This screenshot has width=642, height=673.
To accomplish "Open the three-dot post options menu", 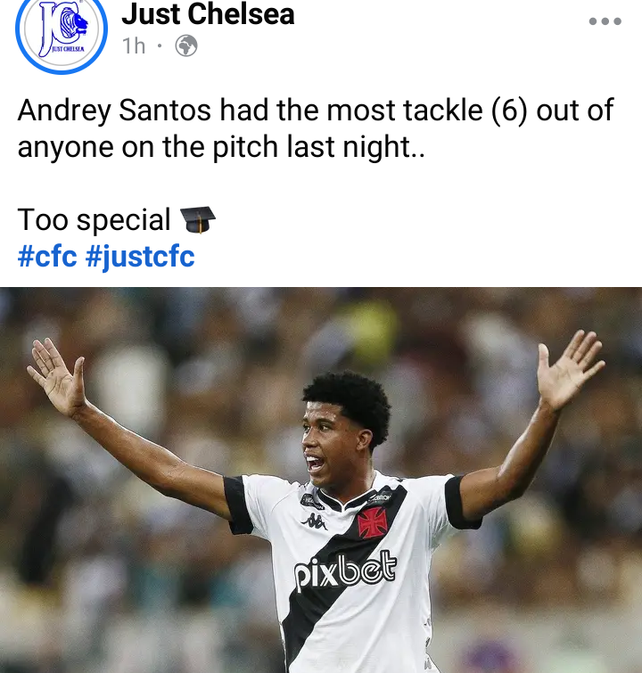I will coord(605,21).
